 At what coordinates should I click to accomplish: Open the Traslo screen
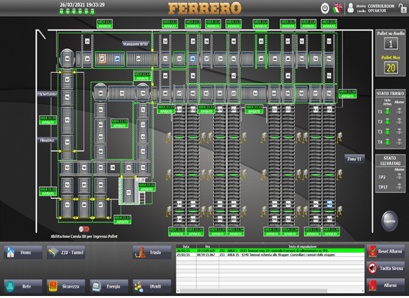(x=152, y=252)
